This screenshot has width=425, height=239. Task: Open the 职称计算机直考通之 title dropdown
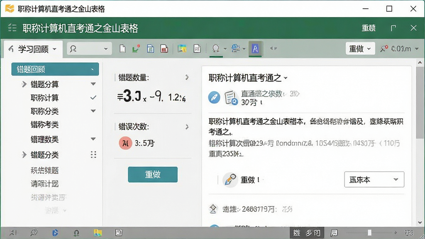pyautogui.click(x=286, y=78)
